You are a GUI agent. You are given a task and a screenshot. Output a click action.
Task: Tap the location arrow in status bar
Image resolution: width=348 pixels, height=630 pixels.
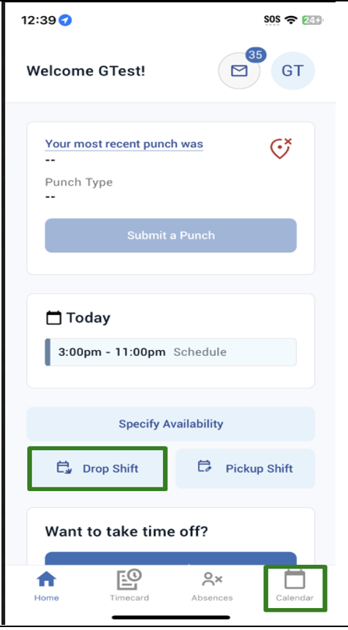(x=65, y=20)
